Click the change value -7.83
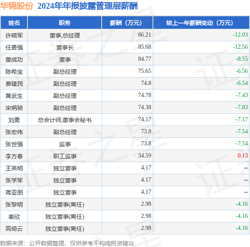 242,107
